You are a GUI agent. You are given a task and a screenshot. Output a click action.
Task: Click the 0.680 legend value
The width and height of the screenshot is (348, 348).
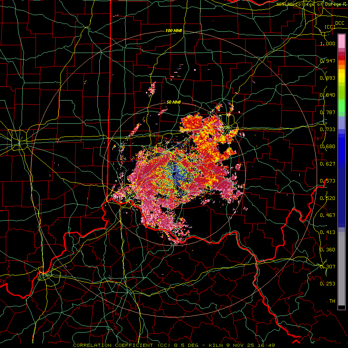(328, 147)
